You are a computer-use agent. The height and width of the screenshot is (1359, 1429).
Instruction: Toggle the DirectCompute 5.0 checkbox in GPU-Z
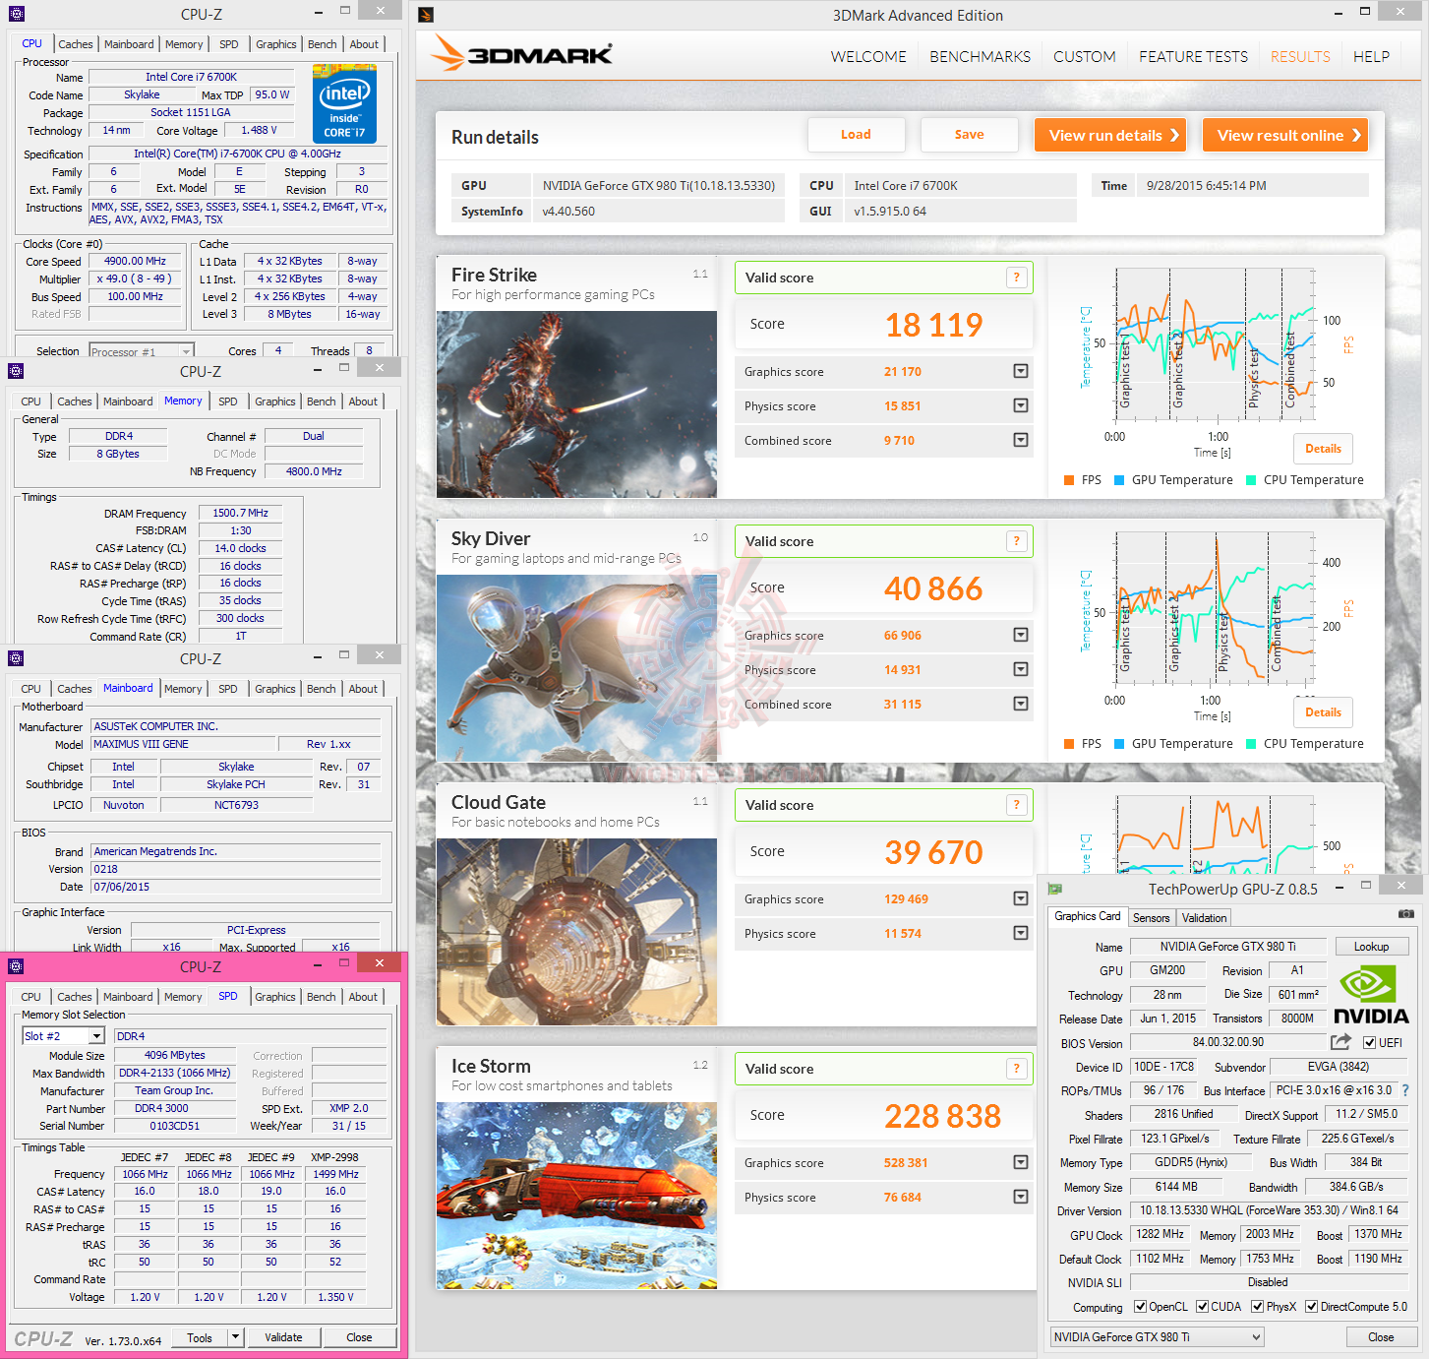(x=1311, y=1307)
